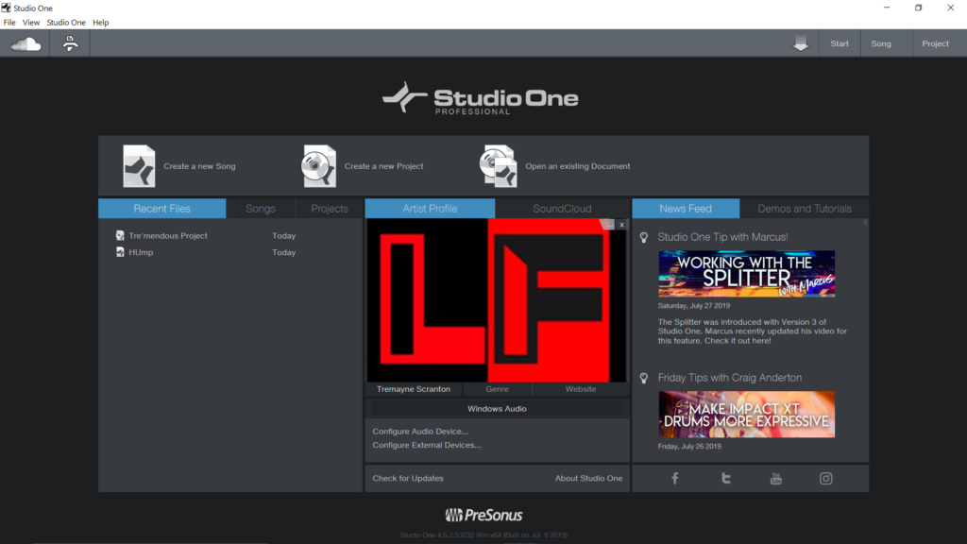Click the Nimbit upload icon in toolbar
The image size is (967, 544).
pos(70,43)
